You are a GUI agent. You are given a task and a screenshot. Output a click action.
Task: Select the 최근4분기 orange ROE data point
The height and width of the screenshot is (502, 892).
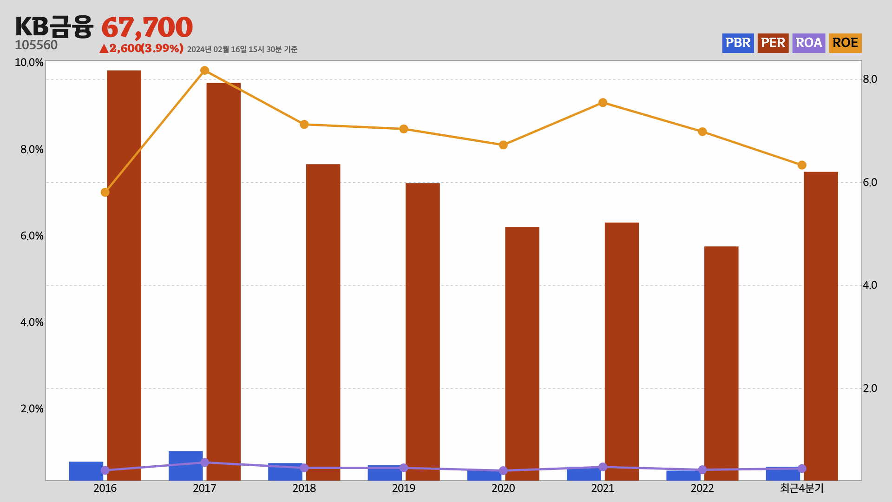[802, 165]
